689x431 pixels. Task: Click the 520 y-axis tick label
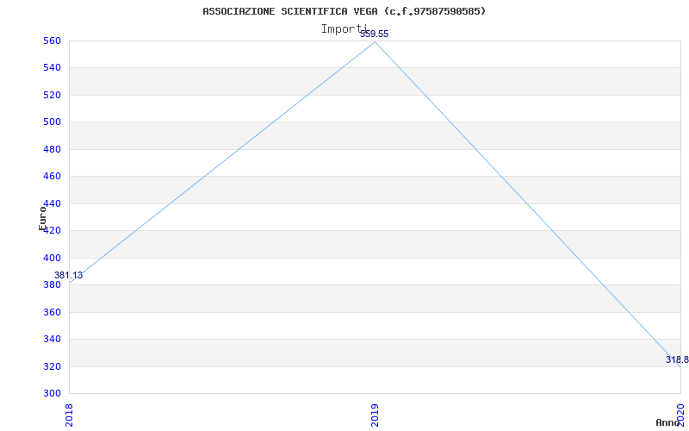pos(52,95)
